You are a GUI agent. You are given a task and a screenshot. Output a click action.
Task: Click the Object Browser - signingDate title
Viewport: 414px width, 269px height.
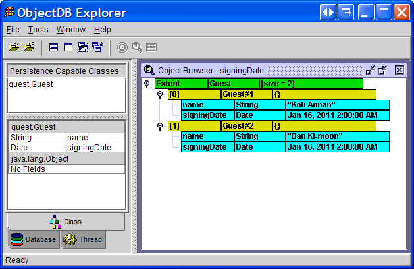pos(211,71)
